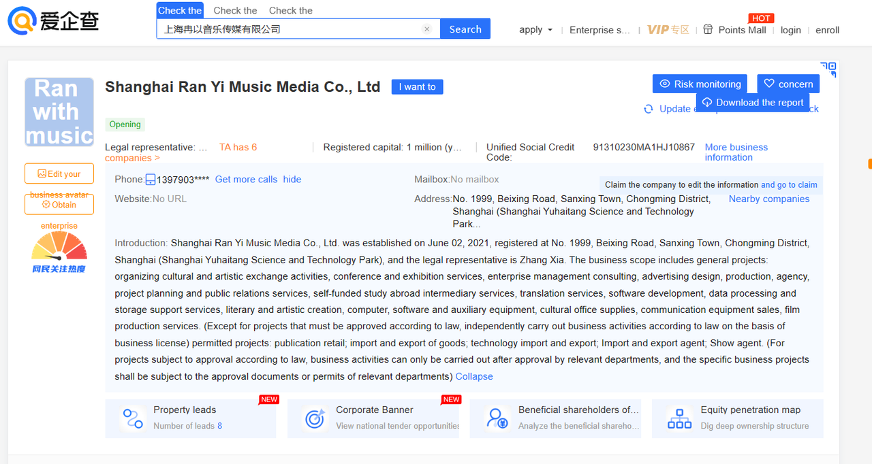872x464 pixels.
Task: Collapse the company introduction text
Action: [474, 376]
